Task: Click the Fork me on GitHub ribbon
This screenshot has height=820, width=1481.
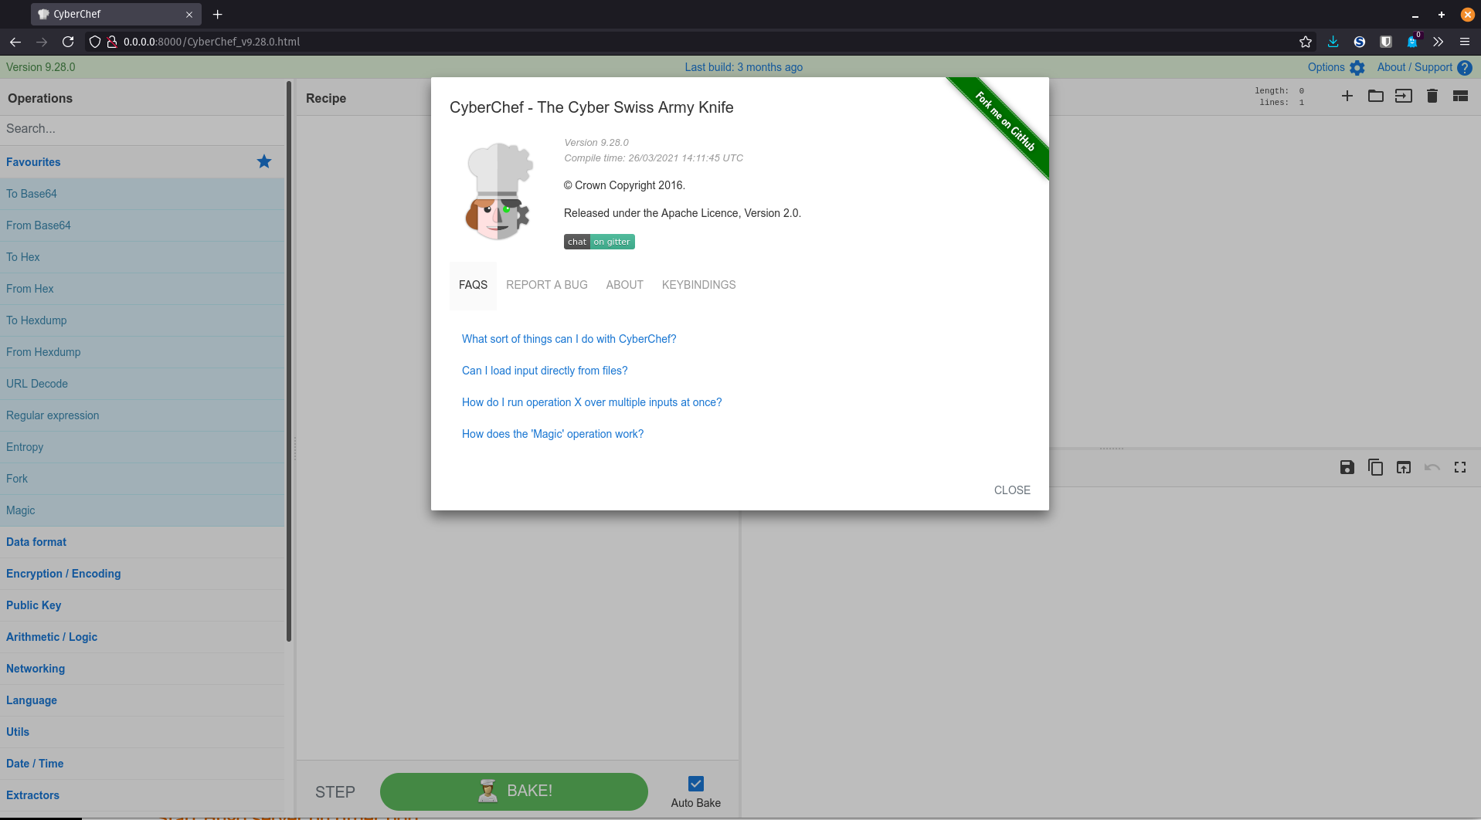Action: point(1004,122)
